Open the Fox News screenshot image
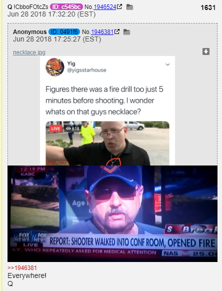 [x=112, y=213]
